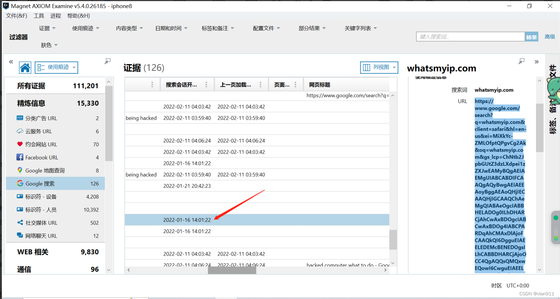560x299 pixels.
Task: Select the Facebook URL icon
Action: (x=20, y=157)
